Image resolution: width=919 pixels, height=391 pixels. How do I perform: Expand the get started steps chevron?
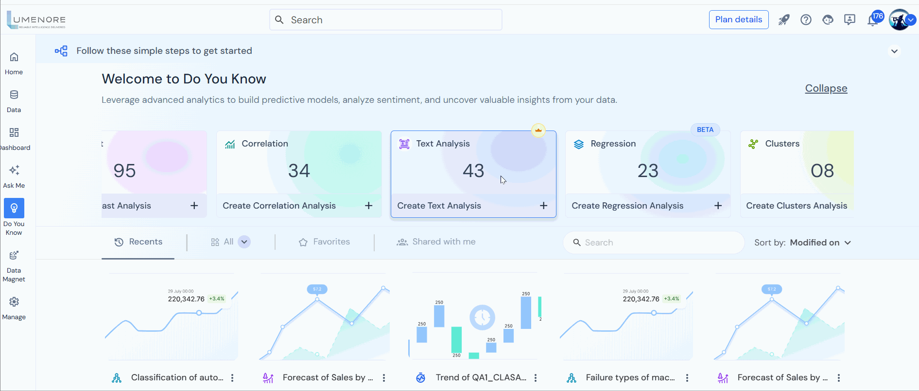(894, 51)
